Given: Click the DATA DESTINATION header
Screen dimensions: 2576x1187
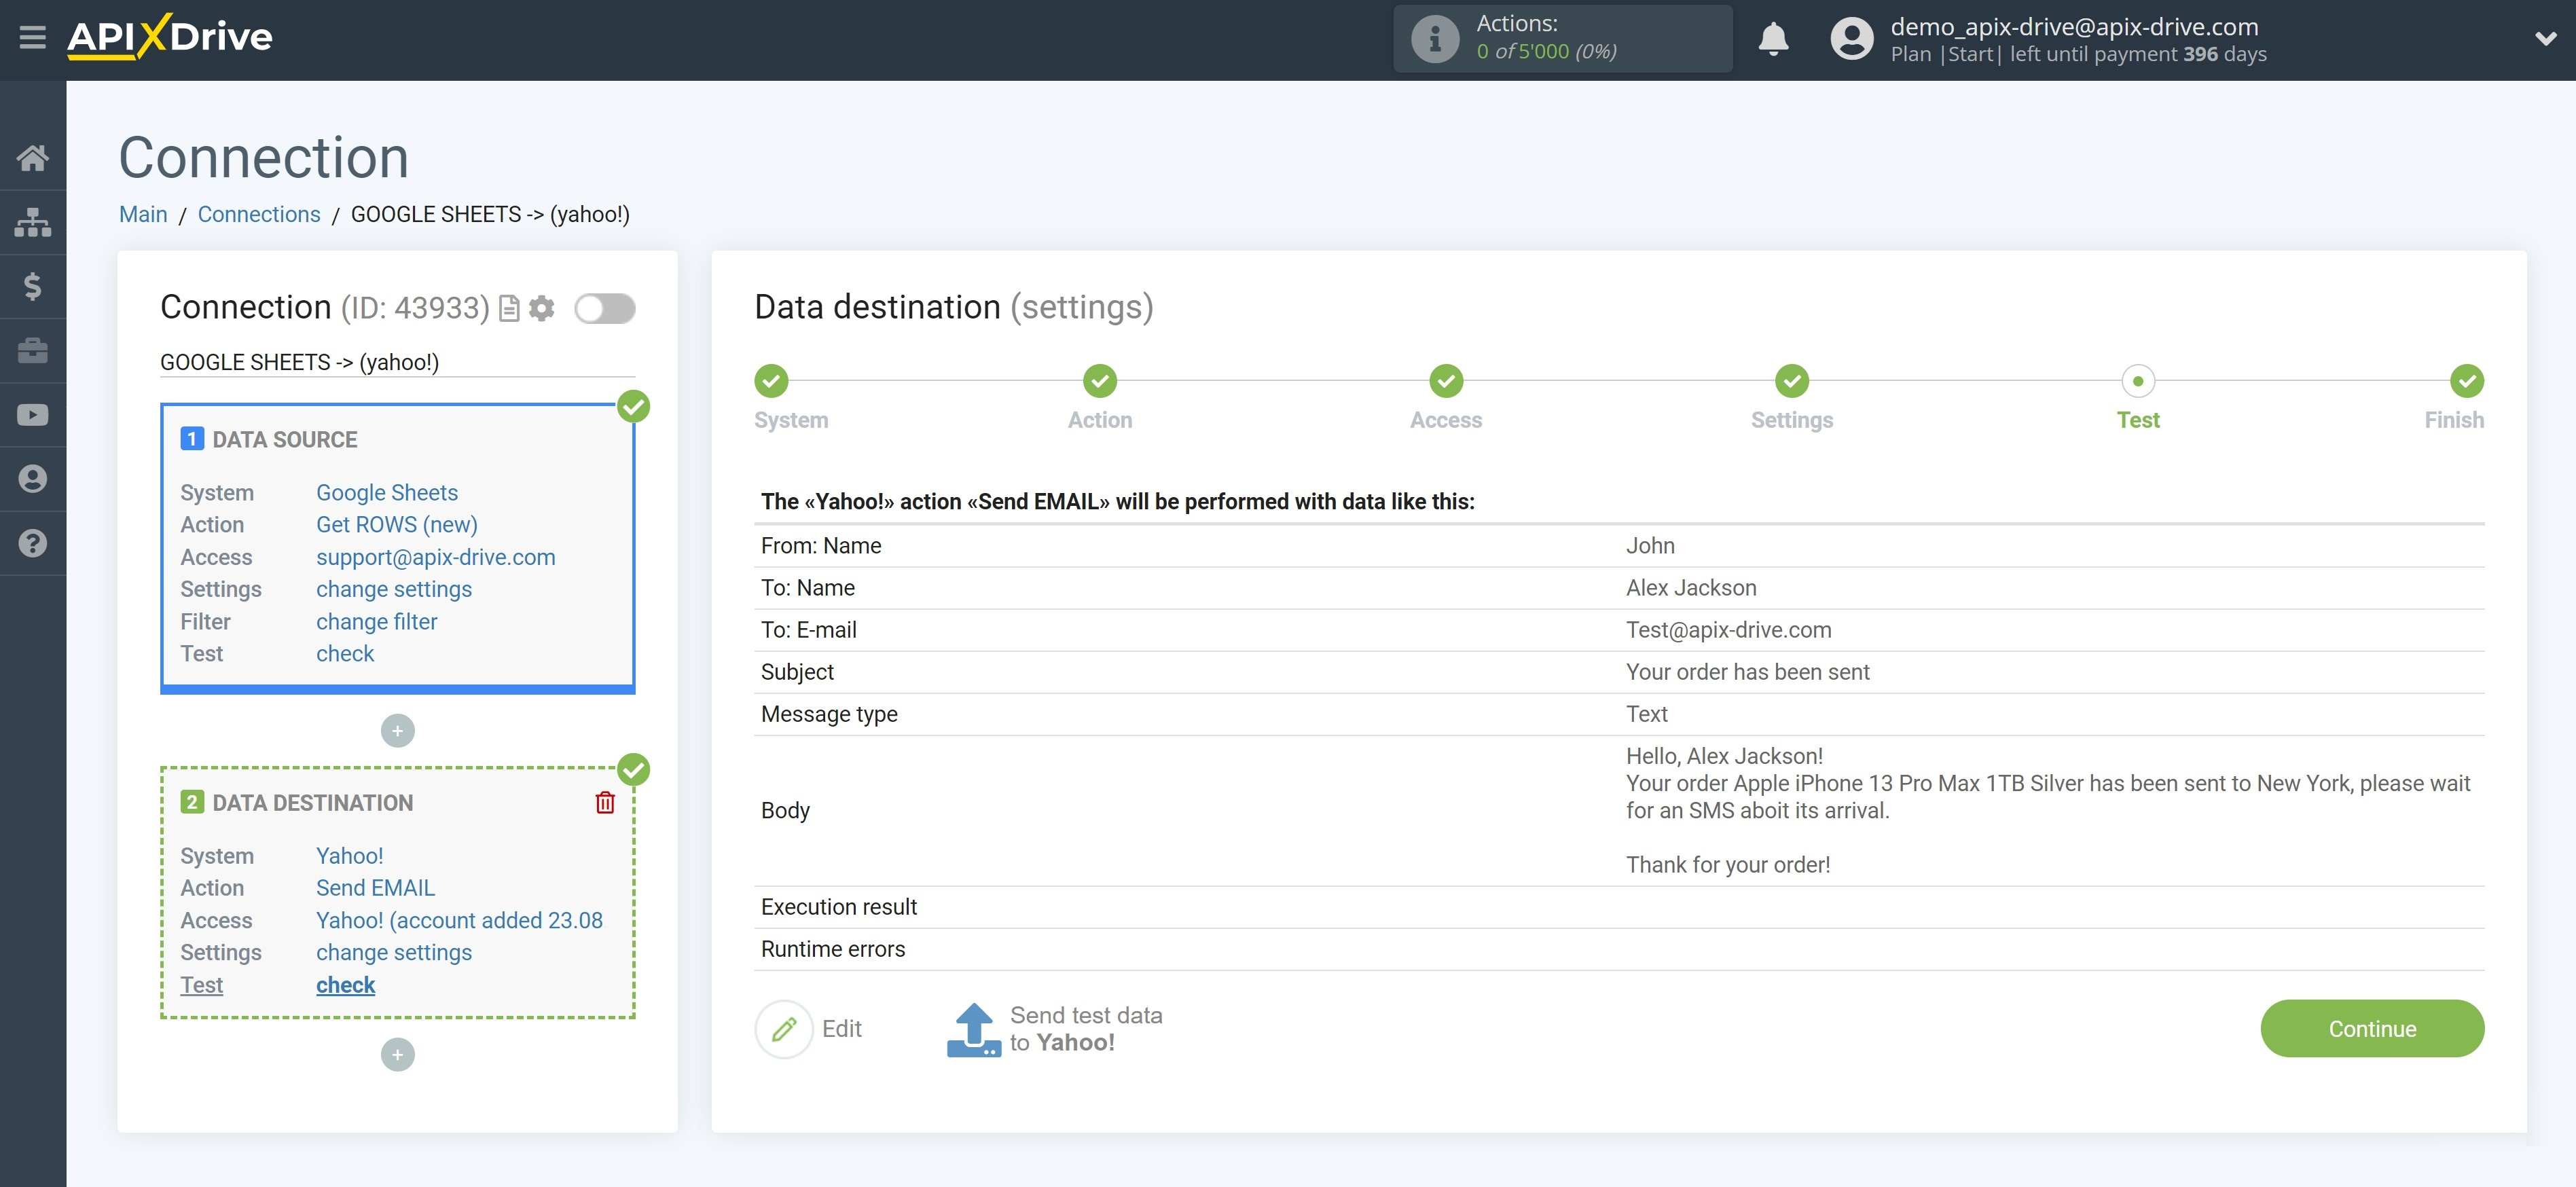Looking at the screenshot, I should coord(312,802).
